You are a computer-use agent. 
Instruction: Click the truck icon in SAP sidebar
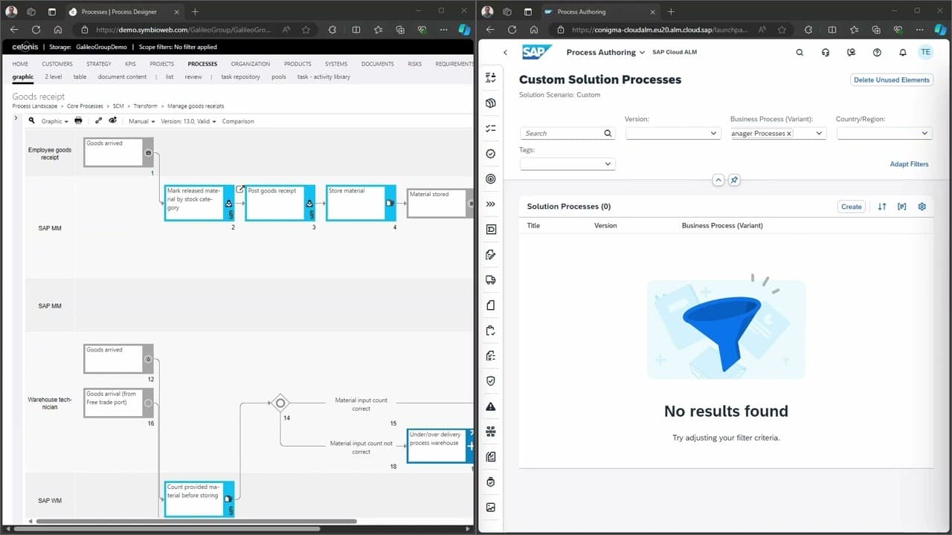491,280
